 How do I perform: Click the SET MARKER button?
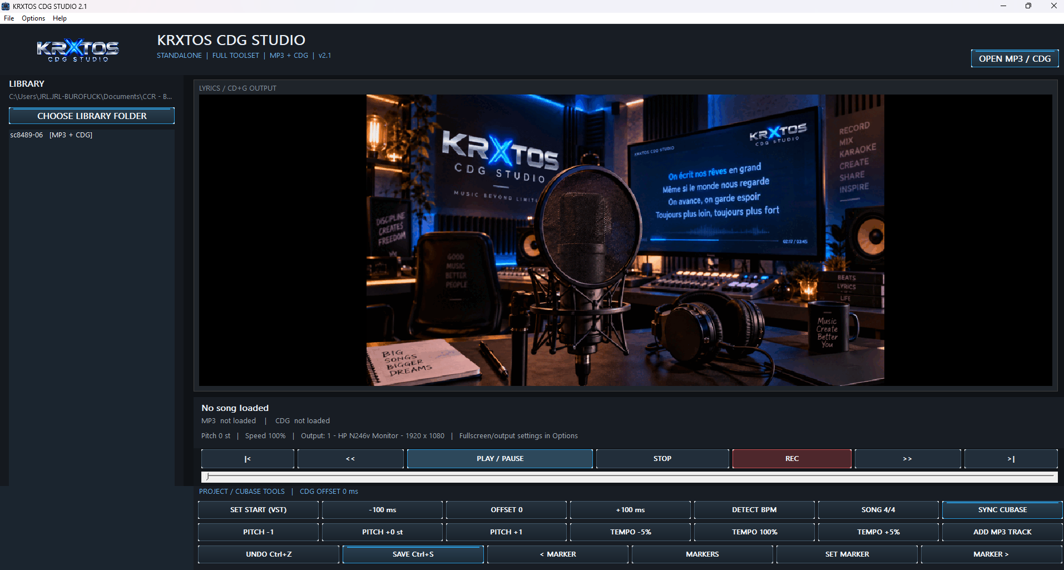pos(847,554)
